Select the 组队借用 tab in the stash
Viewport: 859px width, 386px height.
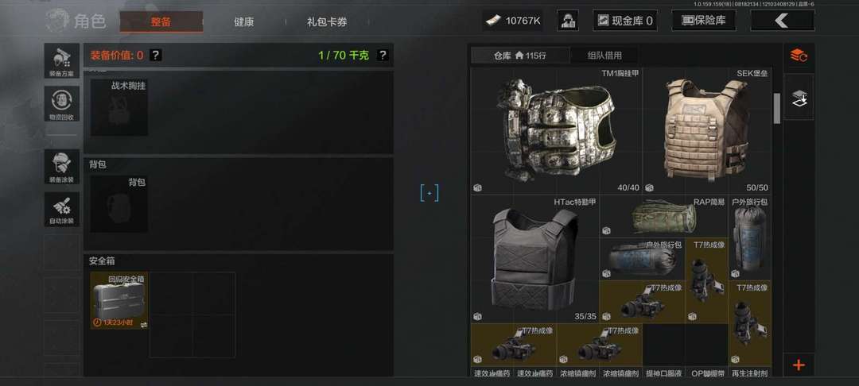(604, 56)
